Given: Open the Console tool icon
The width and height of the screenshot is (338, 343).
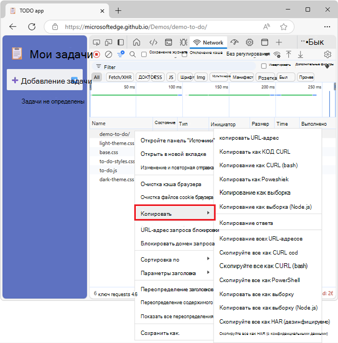Looking at the screenshot, I should point(168,42).
